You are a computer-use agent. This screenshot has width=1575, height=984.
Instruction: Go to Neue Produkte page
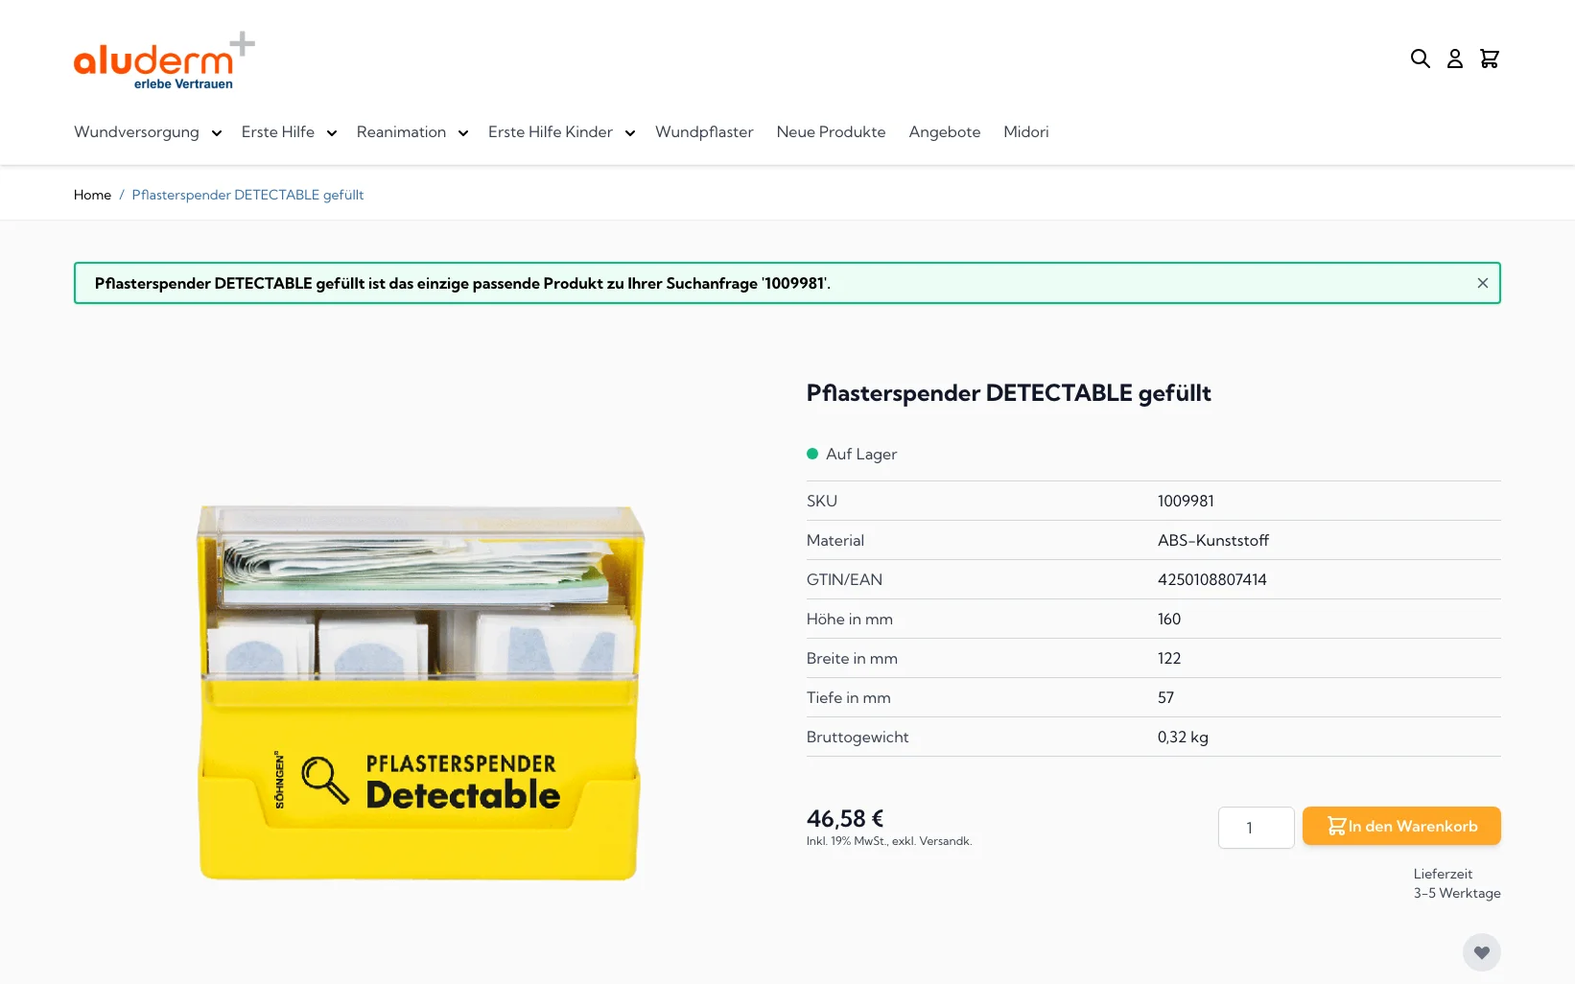[x=831, y=132]
